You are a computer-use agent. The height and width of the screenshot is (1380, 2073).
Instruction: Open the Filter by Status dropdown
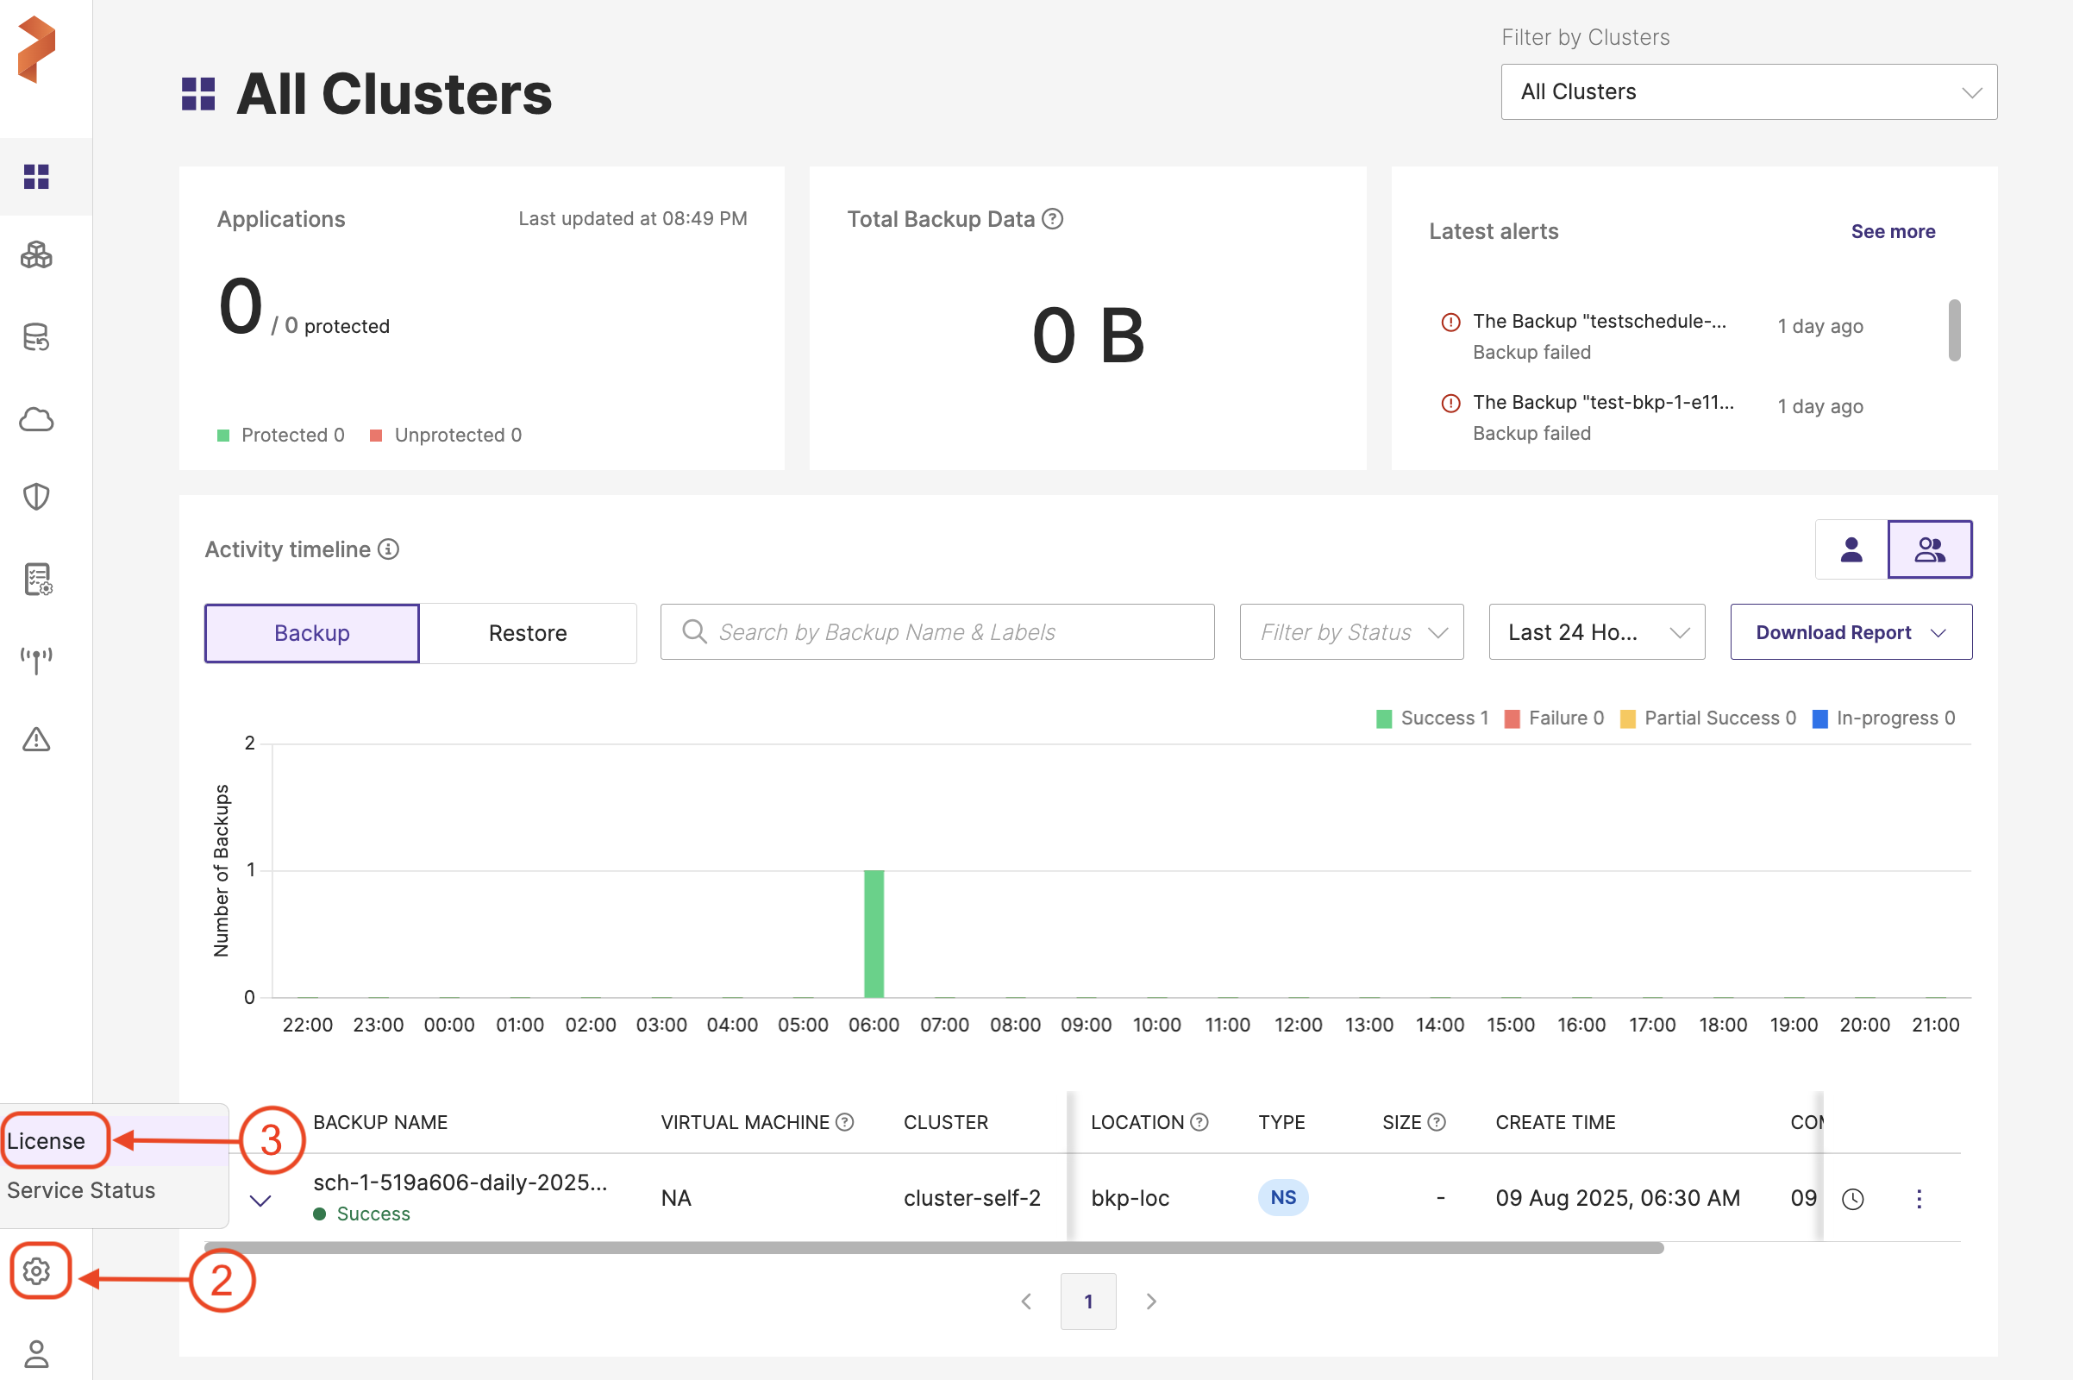point(1350,632)
